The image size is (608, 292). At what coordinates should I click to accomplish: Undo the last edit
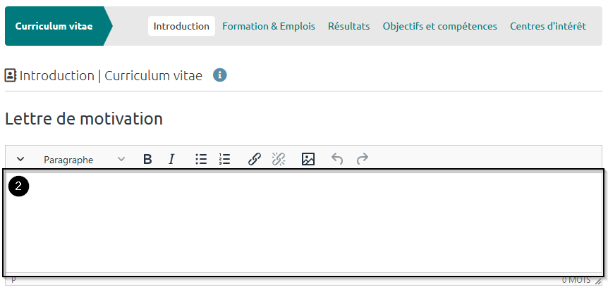(337, 160)
